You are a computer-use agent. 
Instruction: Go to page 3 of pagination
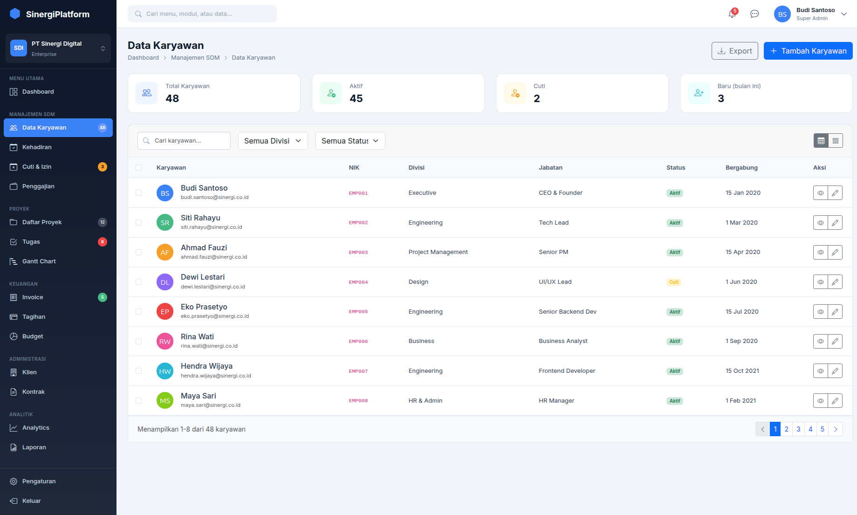(x=798, y=429)
